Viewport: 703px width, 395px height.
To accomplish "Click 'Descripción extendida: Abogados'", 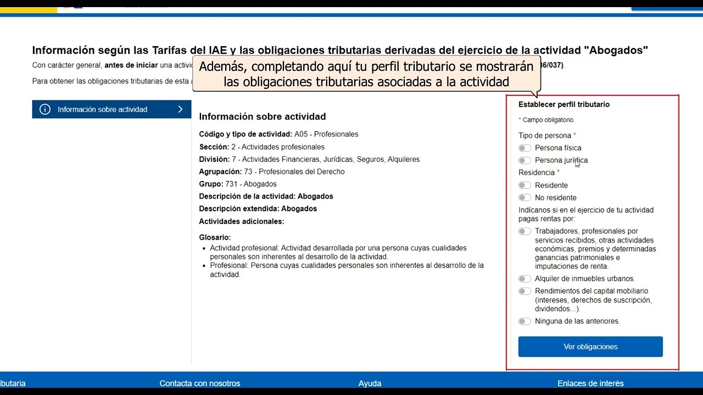I will (258, 209).
